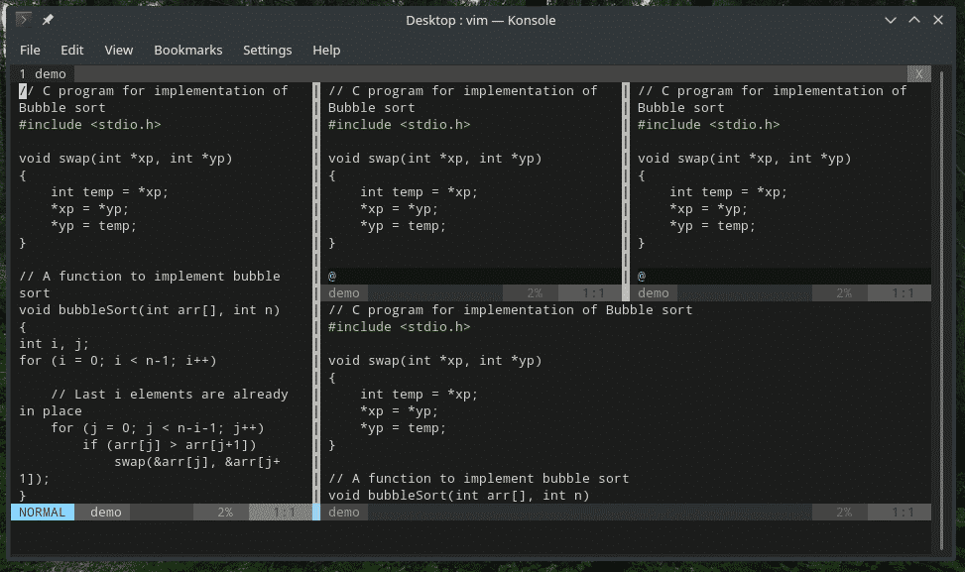Click 'demo' in the top middle pane status line
Image resolution: width=965 pixels, height=572 pixels.
click(x=344, y=293)
